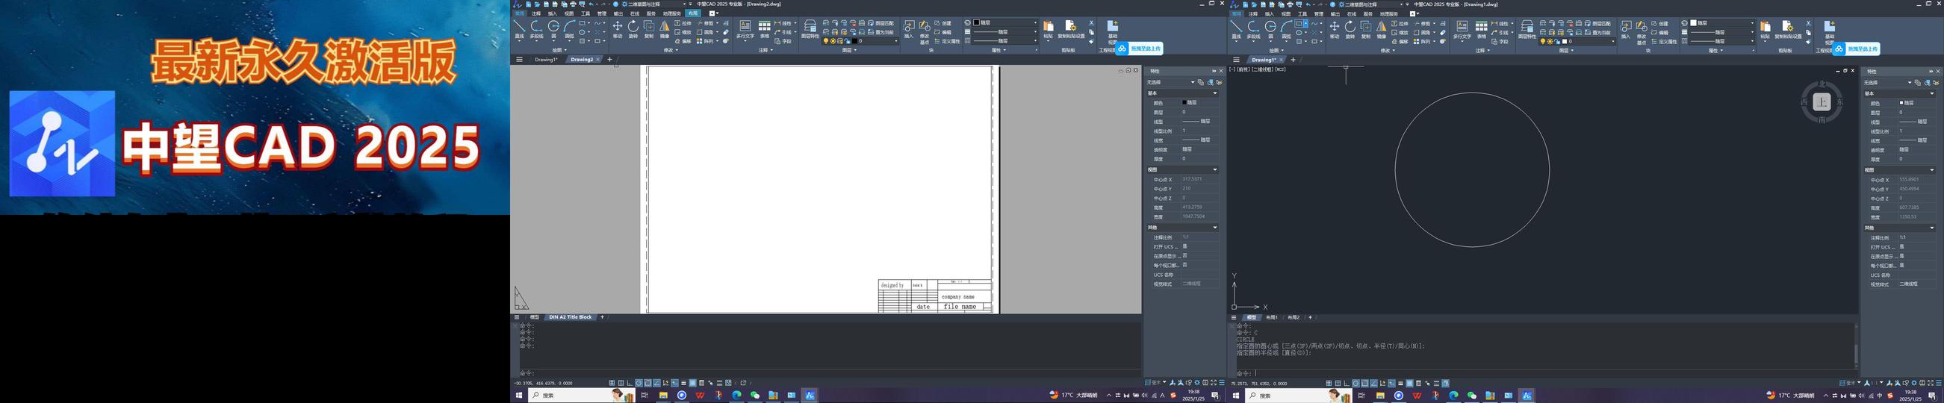Select the Trim tool in Drawing1 window
This screenshot has width=1944, height=403.
click(1421, 23)
